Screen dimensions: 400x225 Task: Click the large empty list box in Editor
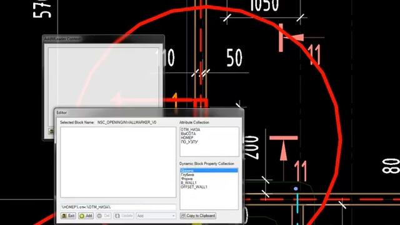coord(118,162)
